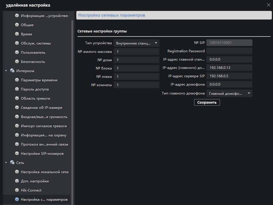Open Настройка локальной сети page
Viewport: 273px width, 205px height.
[44, 172]
